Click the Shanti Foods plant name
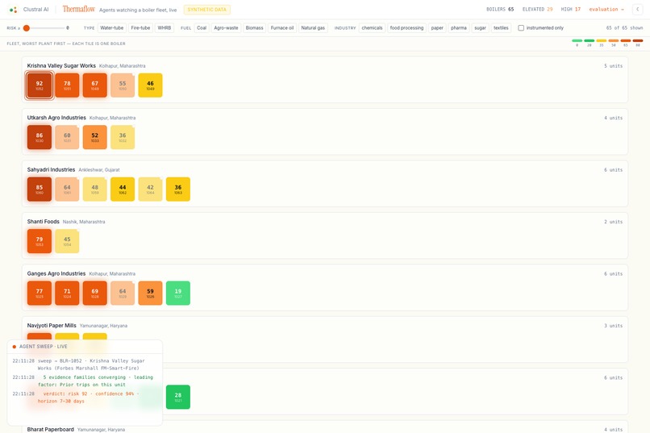The height and width of the screenshot is (433, 650). click(43, 222)
